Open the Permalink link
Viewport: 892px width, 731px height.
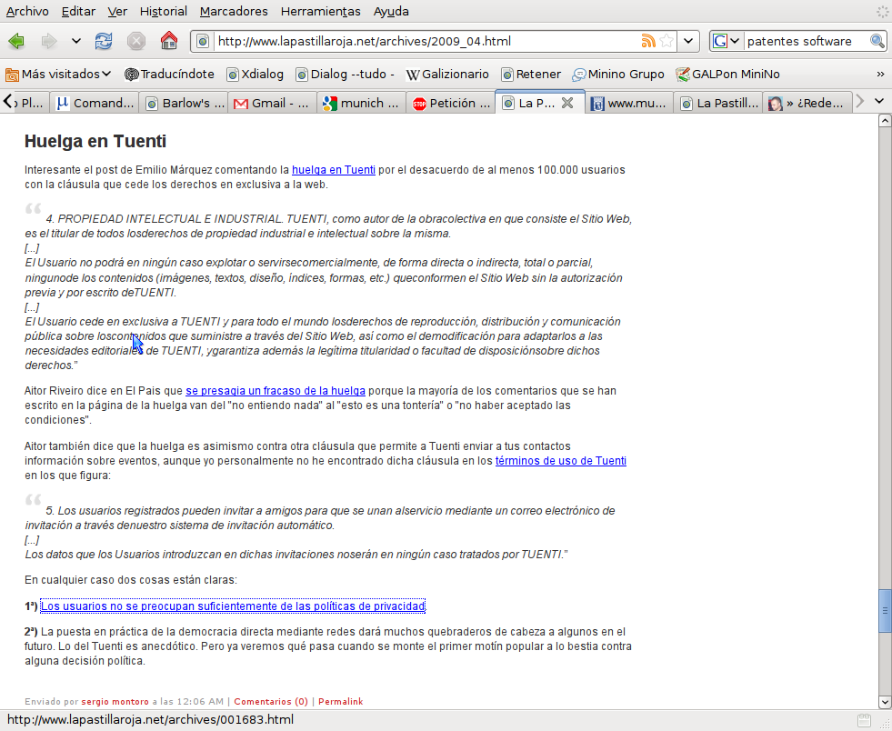tap(341, 702)
